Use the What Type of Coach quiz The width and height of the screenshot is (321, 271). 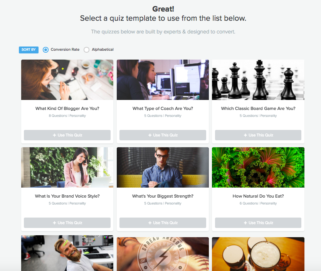163,135
